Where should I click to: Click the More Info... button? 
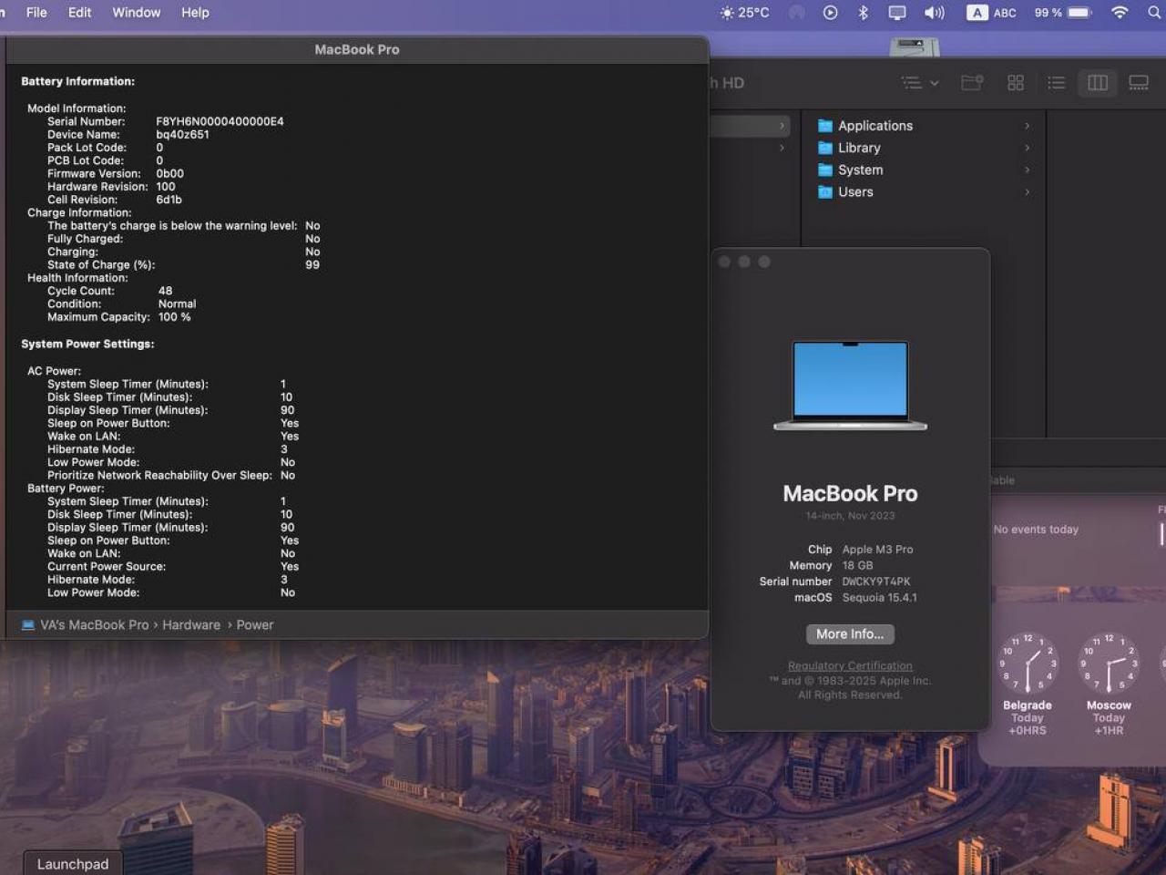pyautogui.click(x=850, y=634)
